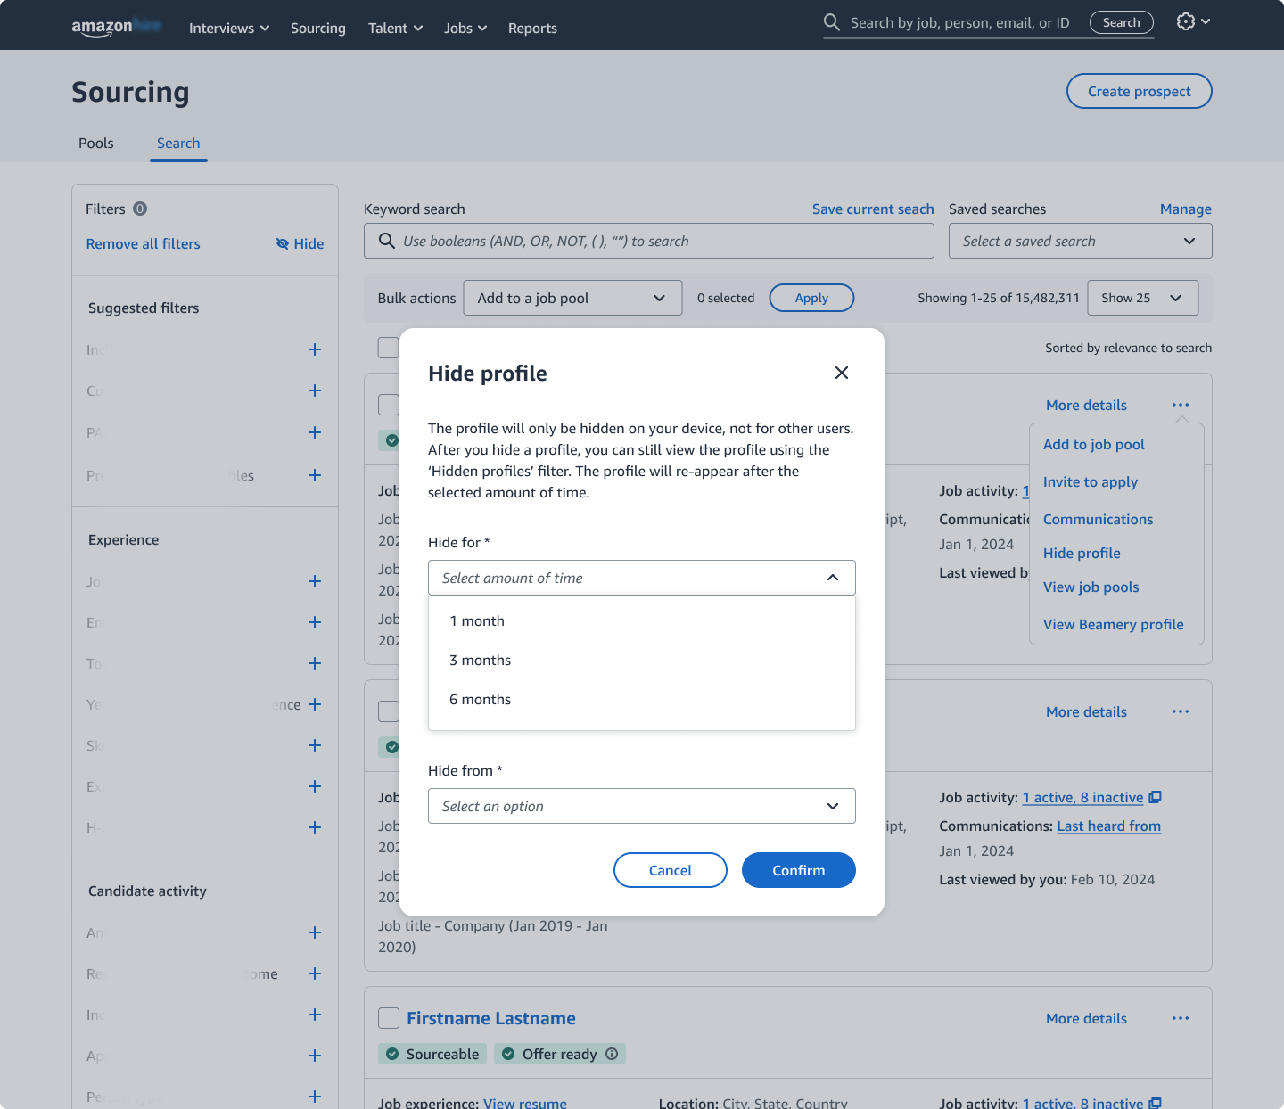
Task: Click the header Search pill button
Action: tap(1122, 22)
